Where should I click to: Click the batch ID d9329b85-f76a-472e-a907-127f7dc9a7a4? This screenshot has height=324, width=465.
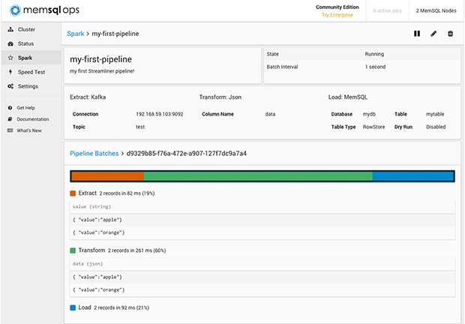187,154
